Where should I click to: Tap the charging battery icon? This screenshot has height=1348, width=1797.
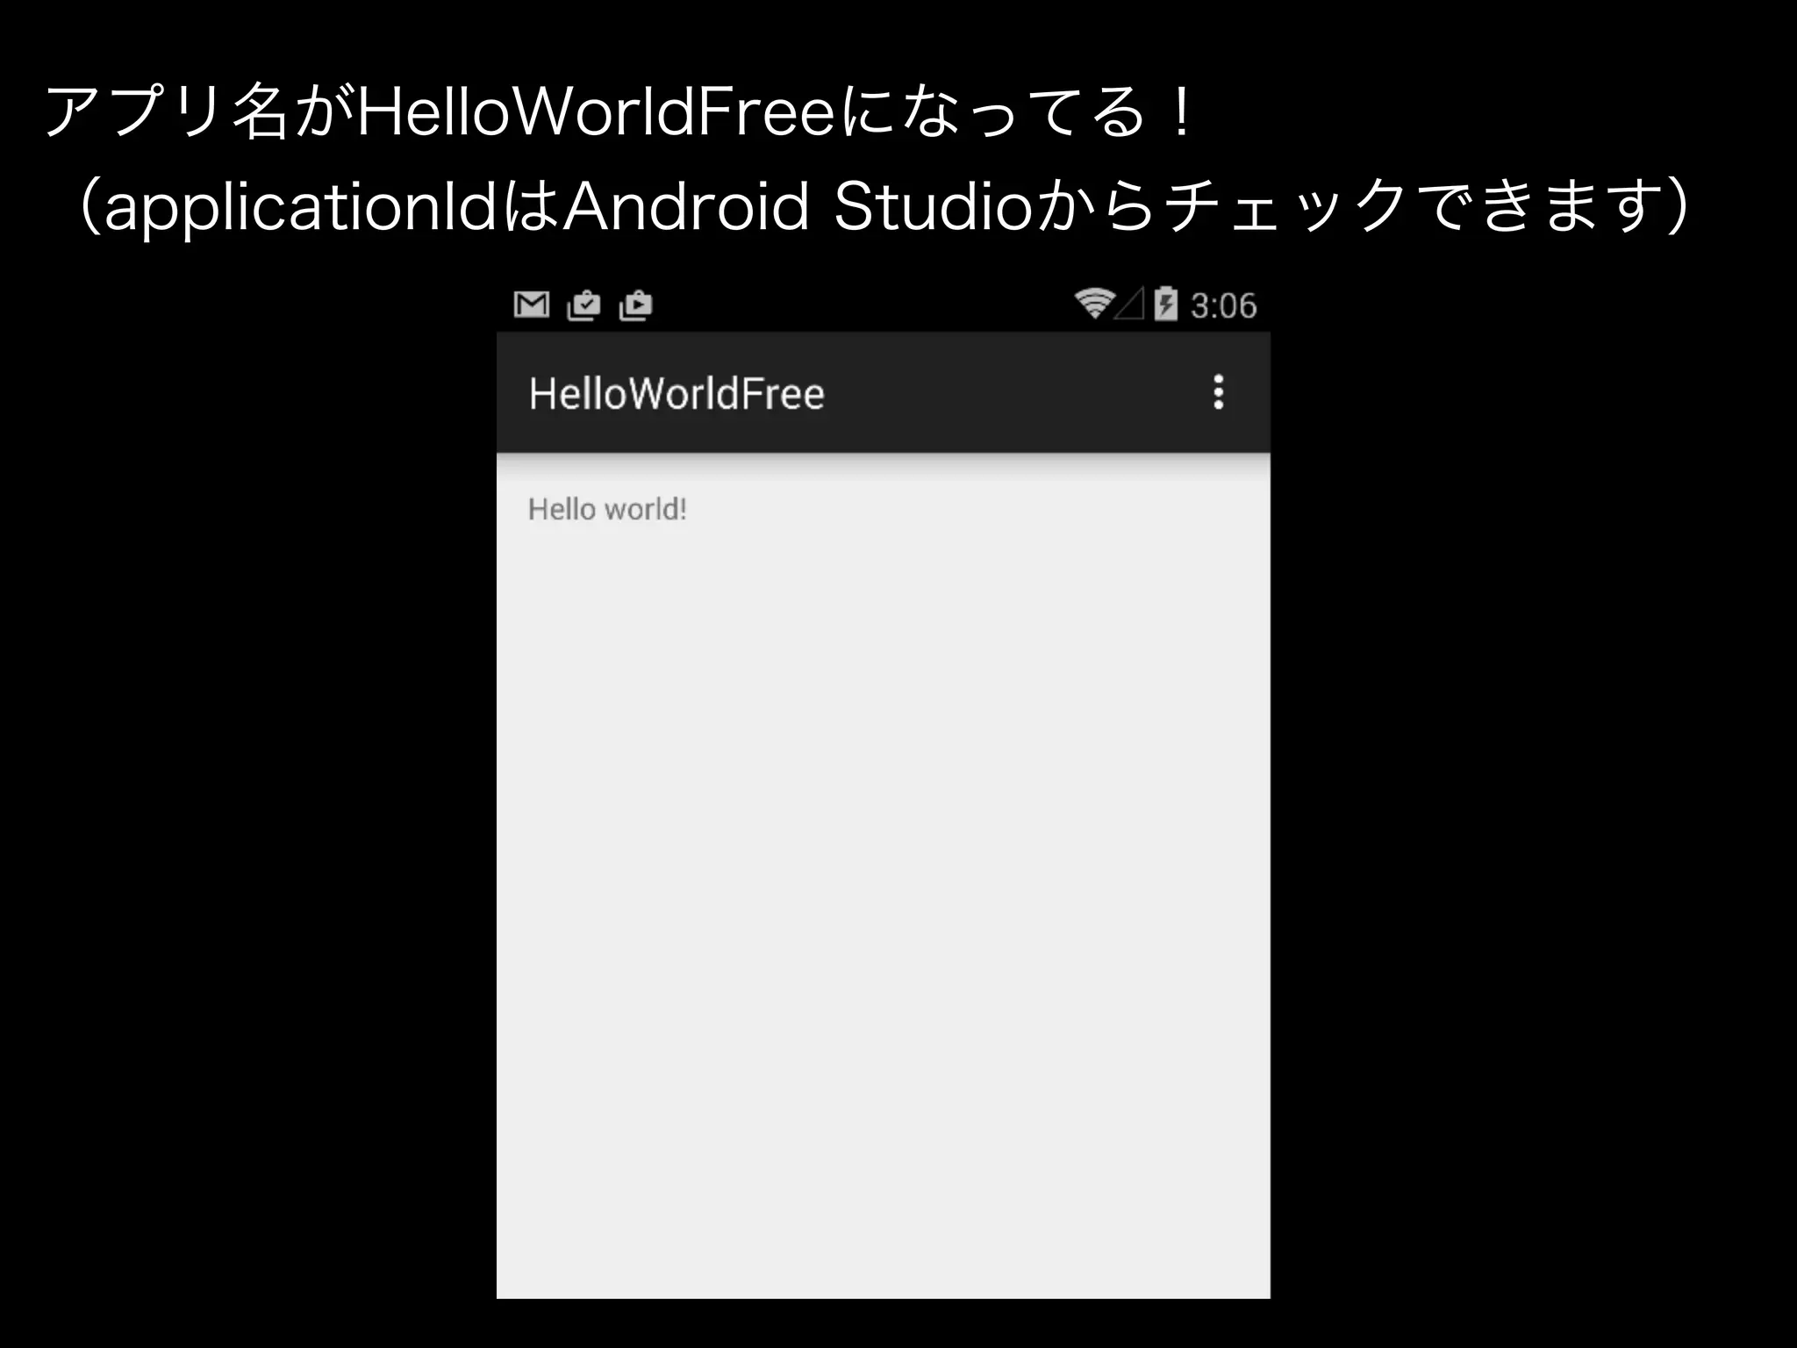tap(1165, 304)
